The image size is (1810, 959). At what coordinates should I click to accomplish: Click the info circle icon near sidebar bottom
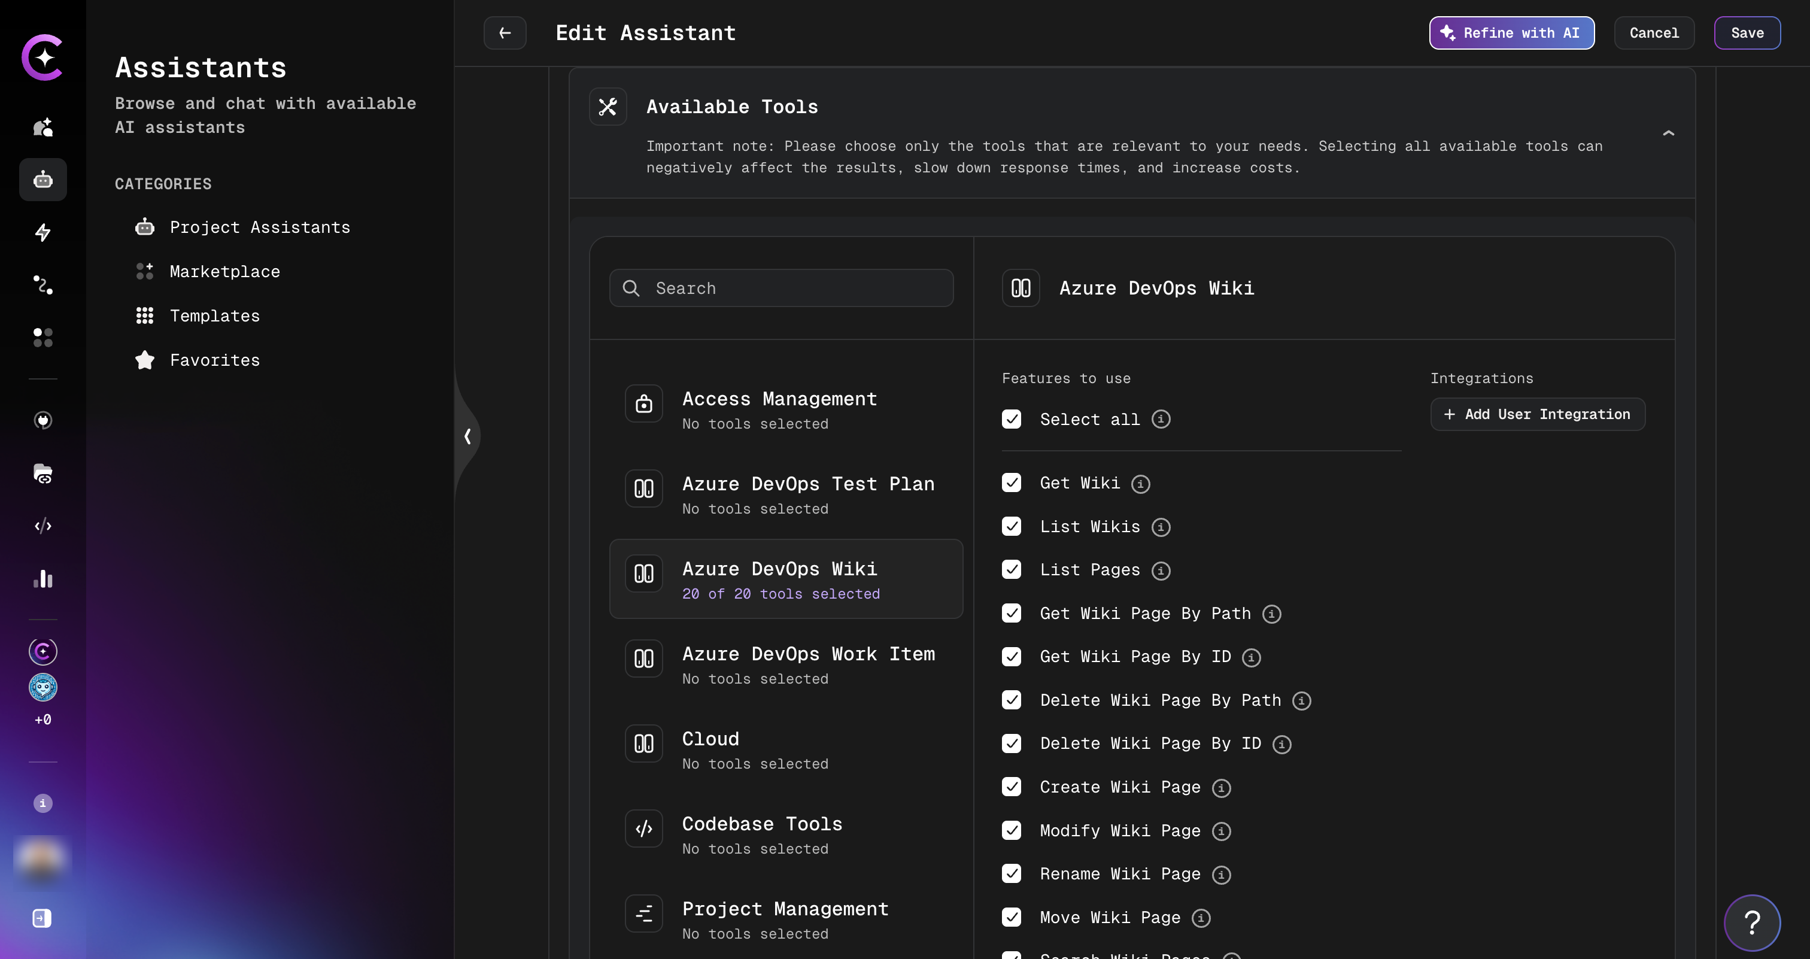pos(43,803)
